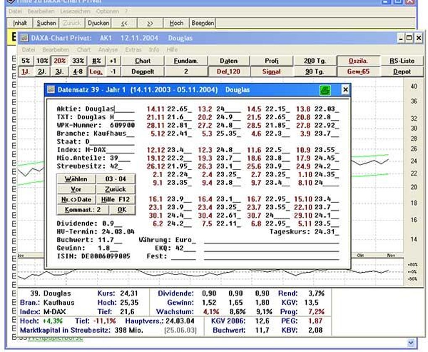Toggle the Oszila. button
The width and height of the screenshot is (428, 352).
pos(358,60)
